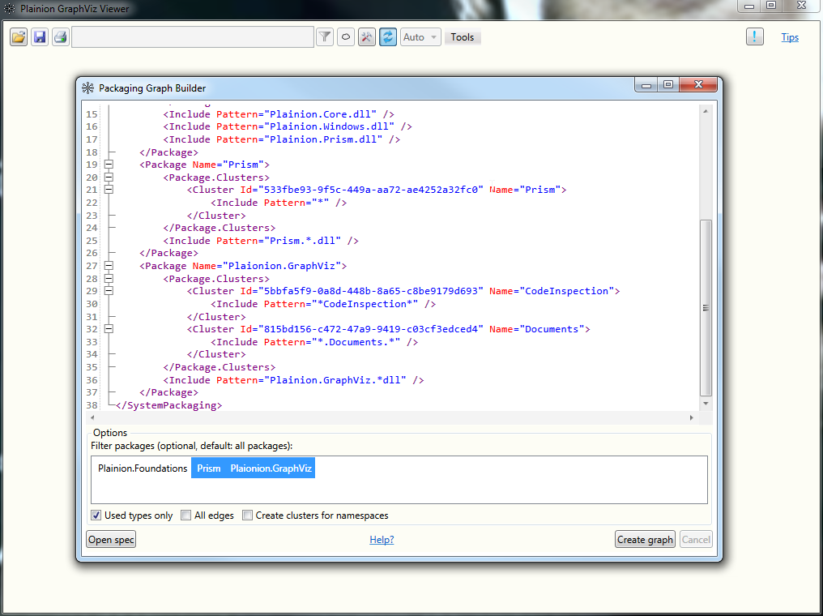Uncheck the Used types only checkbox
Image resolution: width=823 pixels, height=616 pixels.
(96, 515)
